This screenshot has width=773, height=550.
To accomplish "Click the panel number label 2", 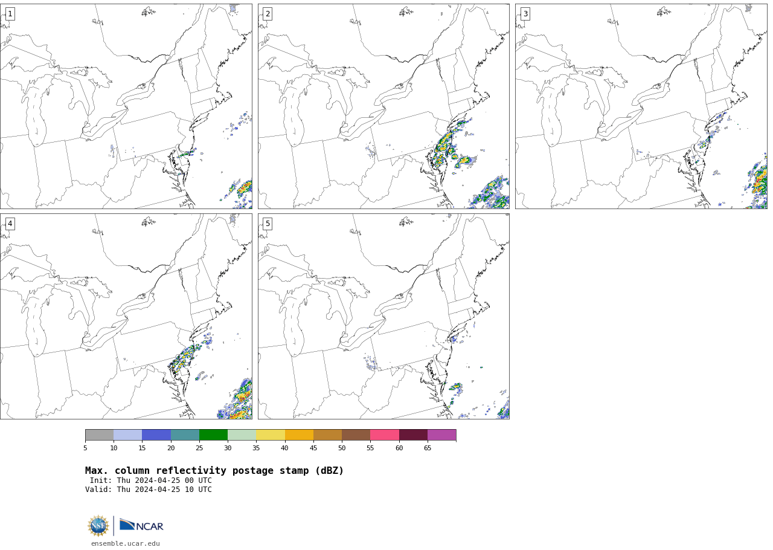I will point(268,14).
